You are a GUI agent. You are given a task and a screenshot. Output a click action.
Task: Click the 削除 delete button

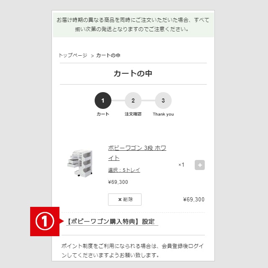(x=125, y=199)
